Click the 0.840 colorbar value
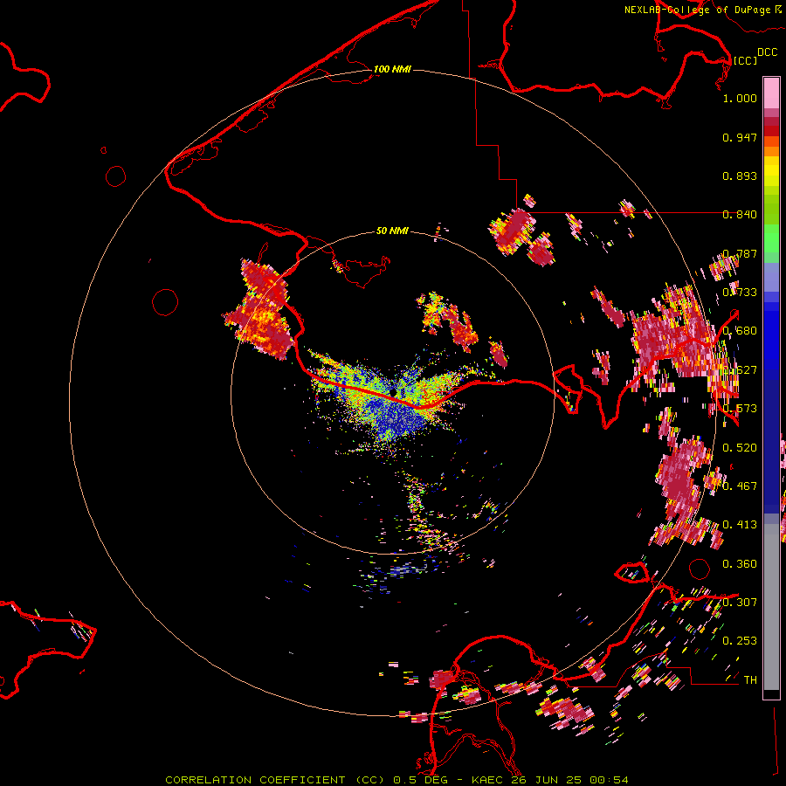 pyautogui.click(x=740, y=215)
